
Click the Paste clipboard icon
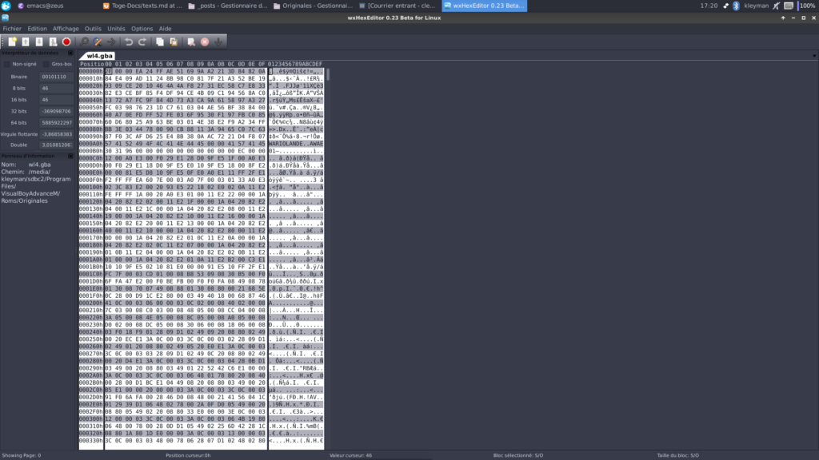point(174,42)
